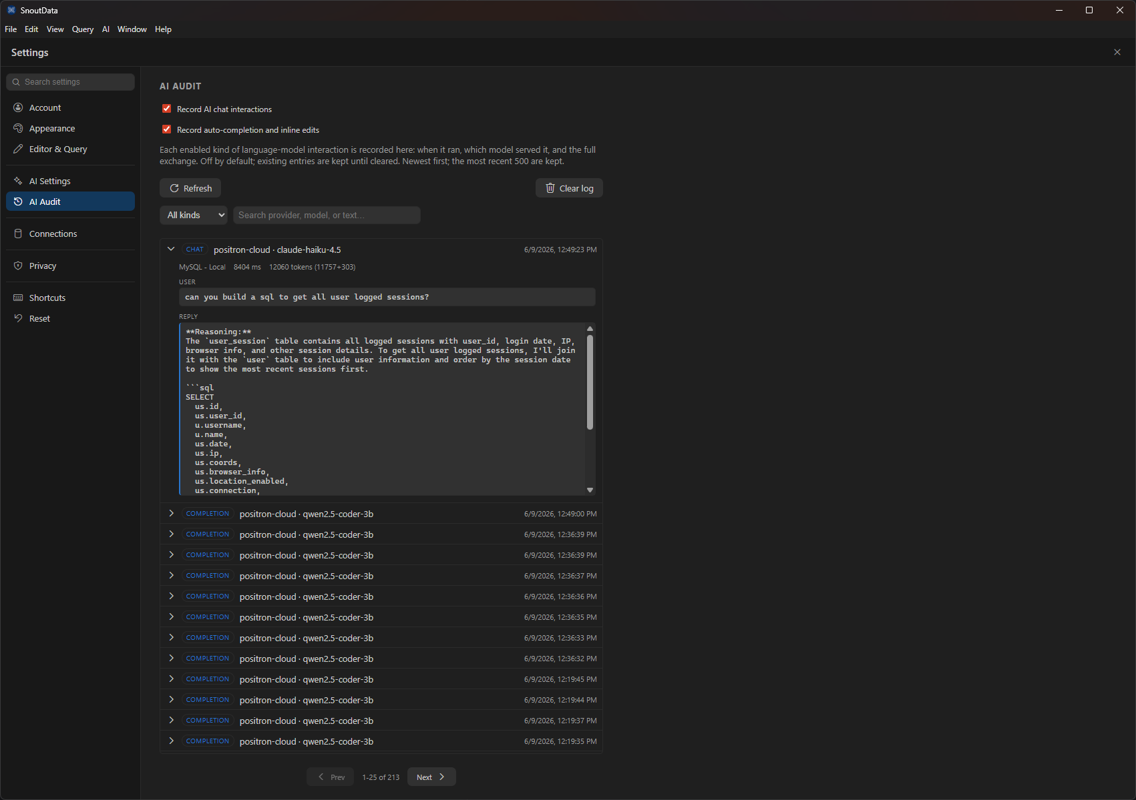The height and width of the screenshot is (800, 1136).
Task: Select the AI Audit history icon
Action: [18, 202]
